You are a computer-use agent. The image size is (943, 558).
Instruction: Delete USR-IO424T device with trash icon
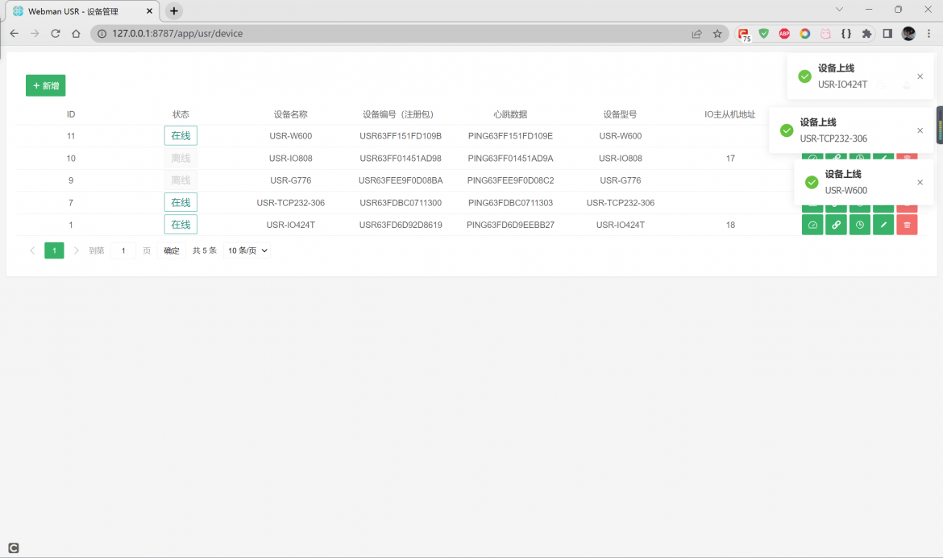coord(907,225)
